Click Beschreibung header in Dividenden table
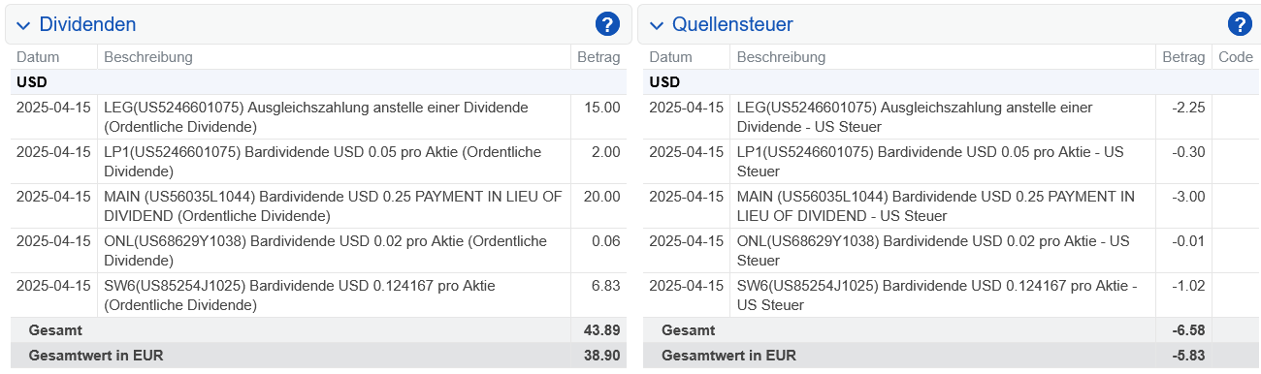This screenshot has height=374, width=1261. tap(148, 57)
